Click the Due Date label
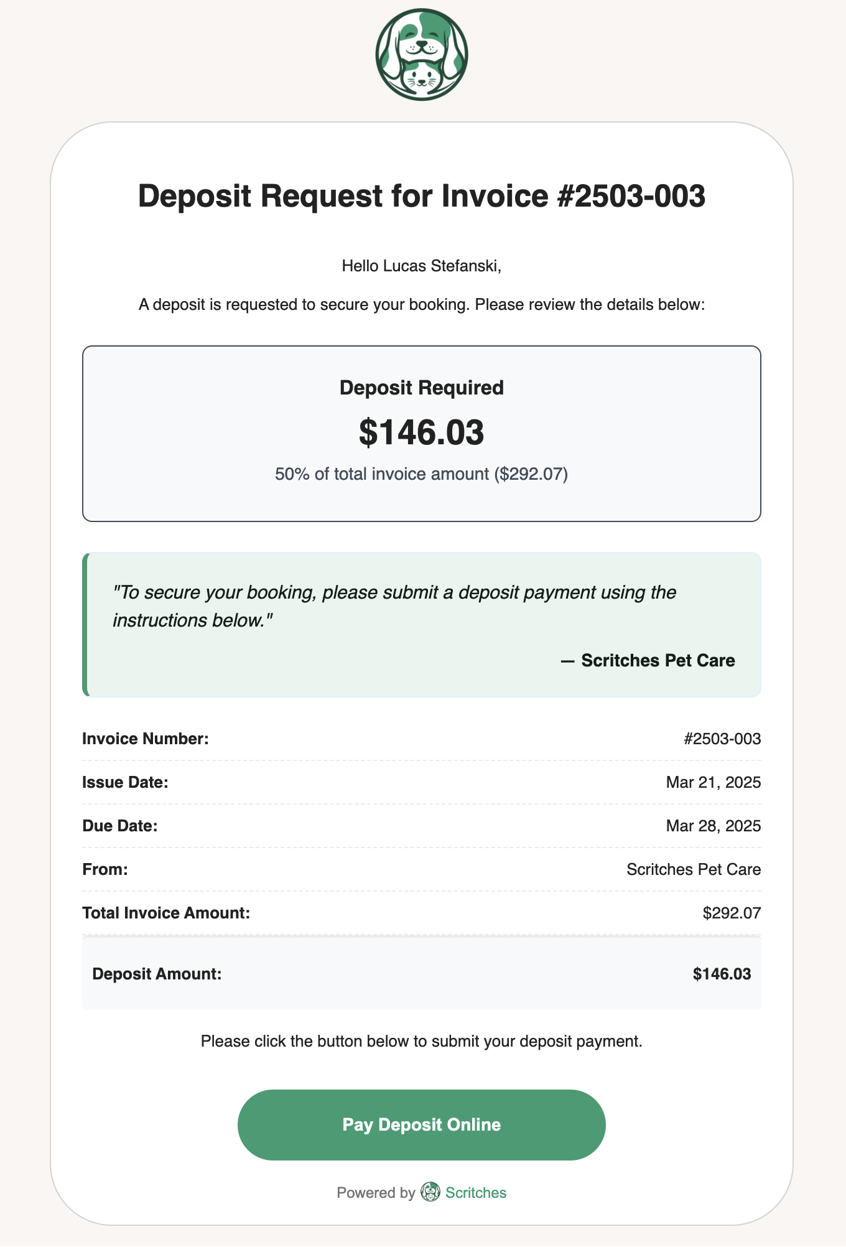846x1247 pixels. pyautogui.click(x=120, y=826)
